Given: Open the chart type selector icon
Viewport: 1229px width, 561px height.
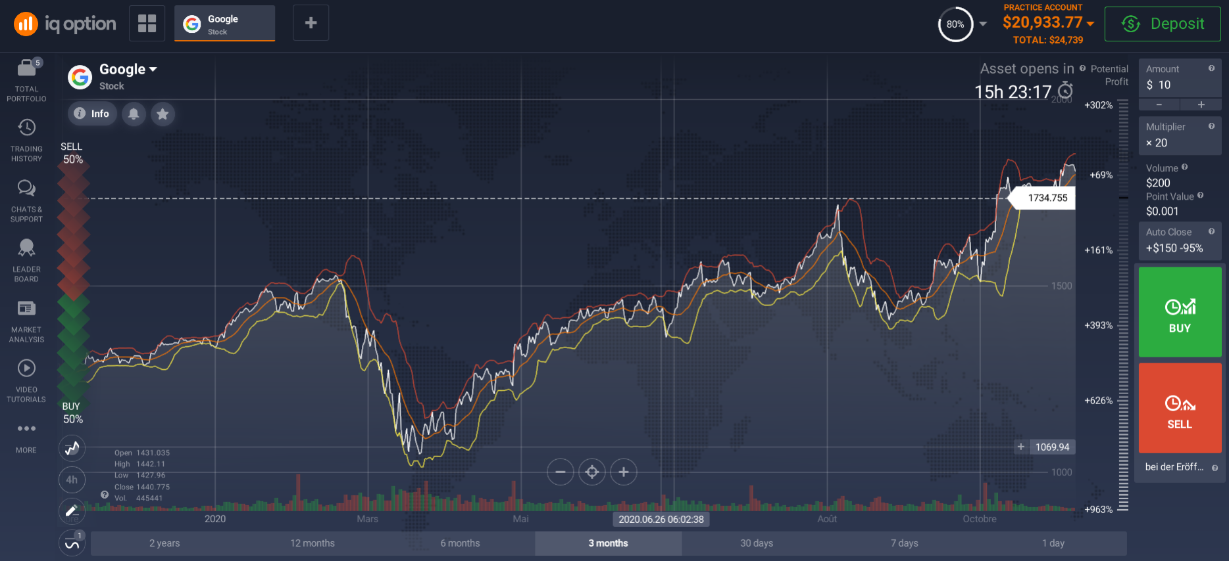Looking at the screenshot, I should 72,449.
